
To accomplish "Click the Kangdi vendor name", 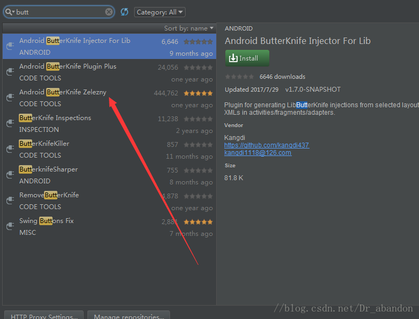I will click(x=234, y=137).
